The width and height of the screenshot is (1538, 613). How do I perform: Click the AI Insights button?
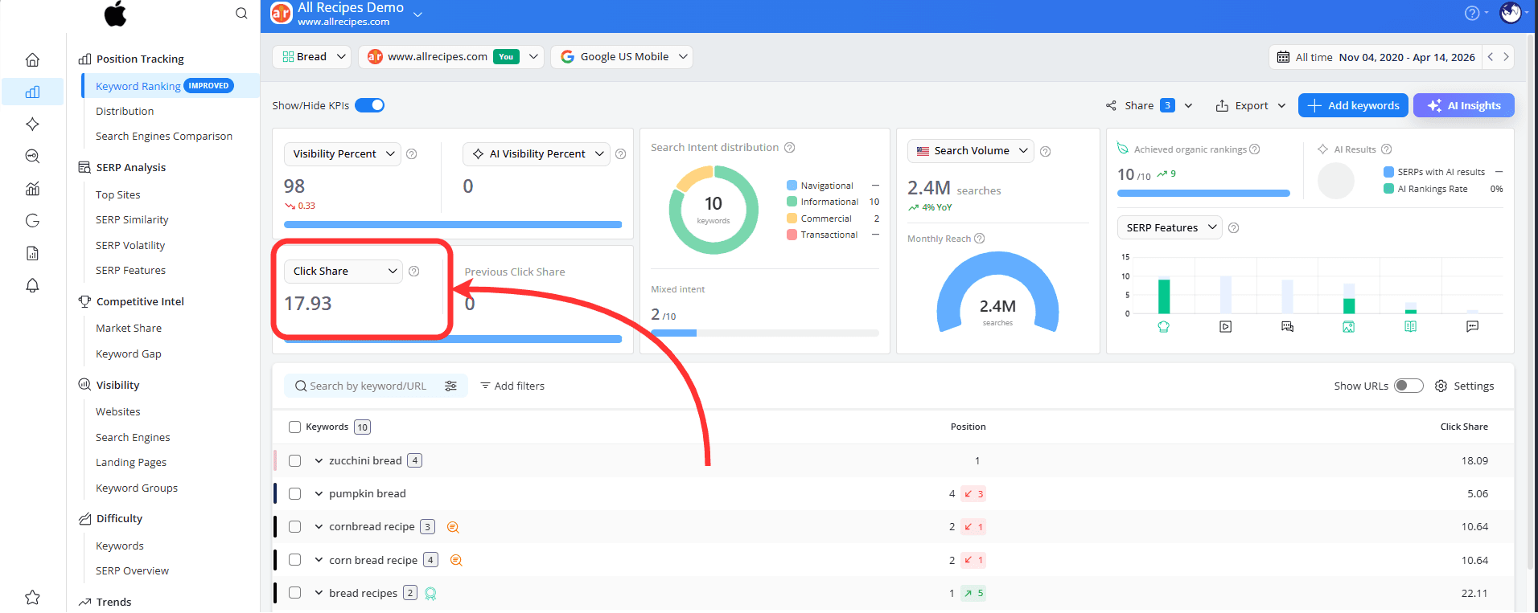pyautogui.click(x=1464, y=105)
